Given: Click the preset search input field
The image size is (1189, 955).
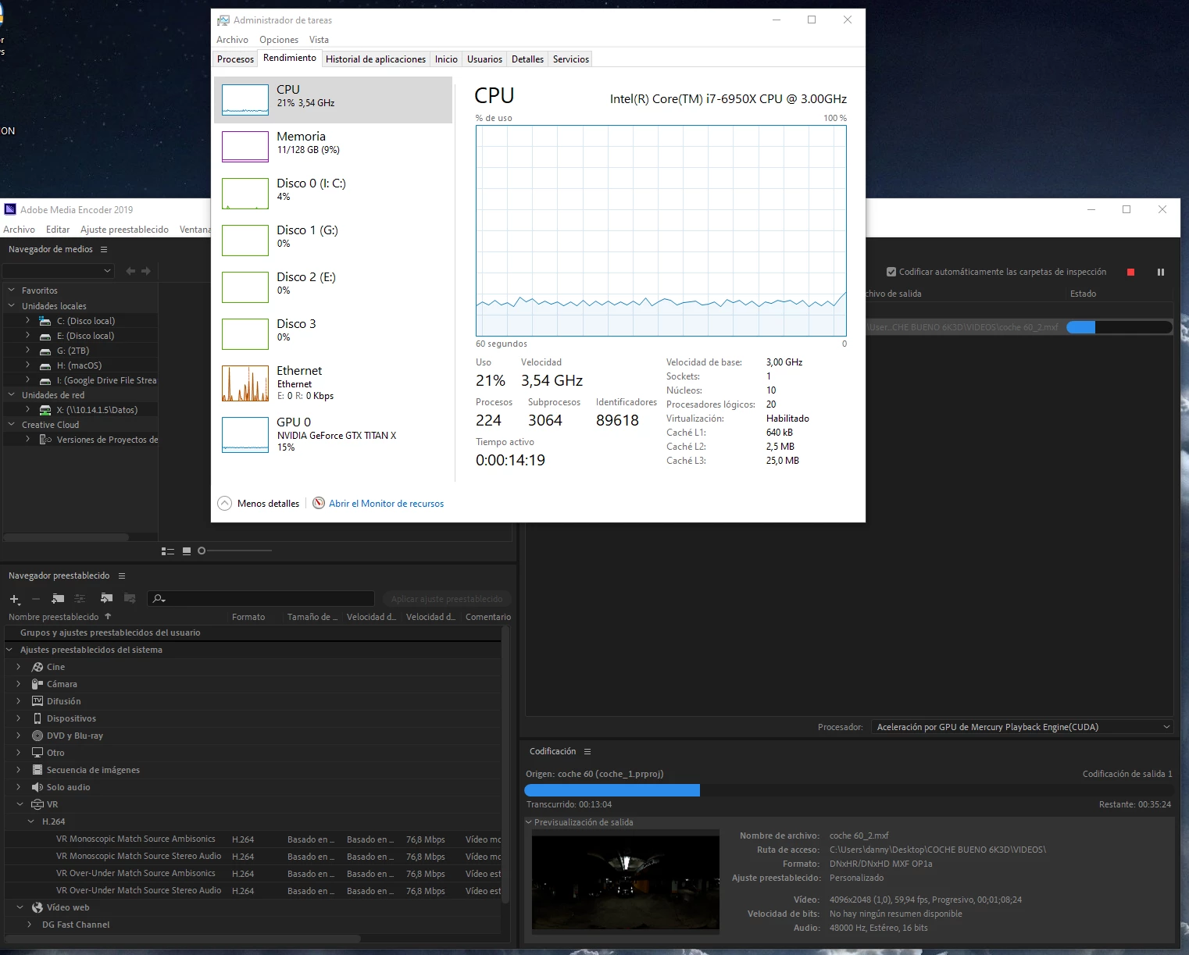Looking at the screenshot, I should pos(261,599).
